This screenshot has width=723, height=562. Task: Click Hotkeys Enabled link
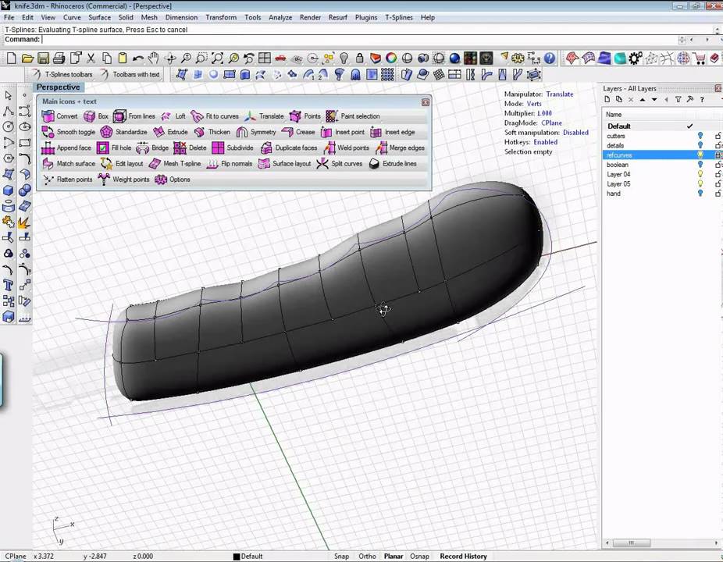(546, 142)
